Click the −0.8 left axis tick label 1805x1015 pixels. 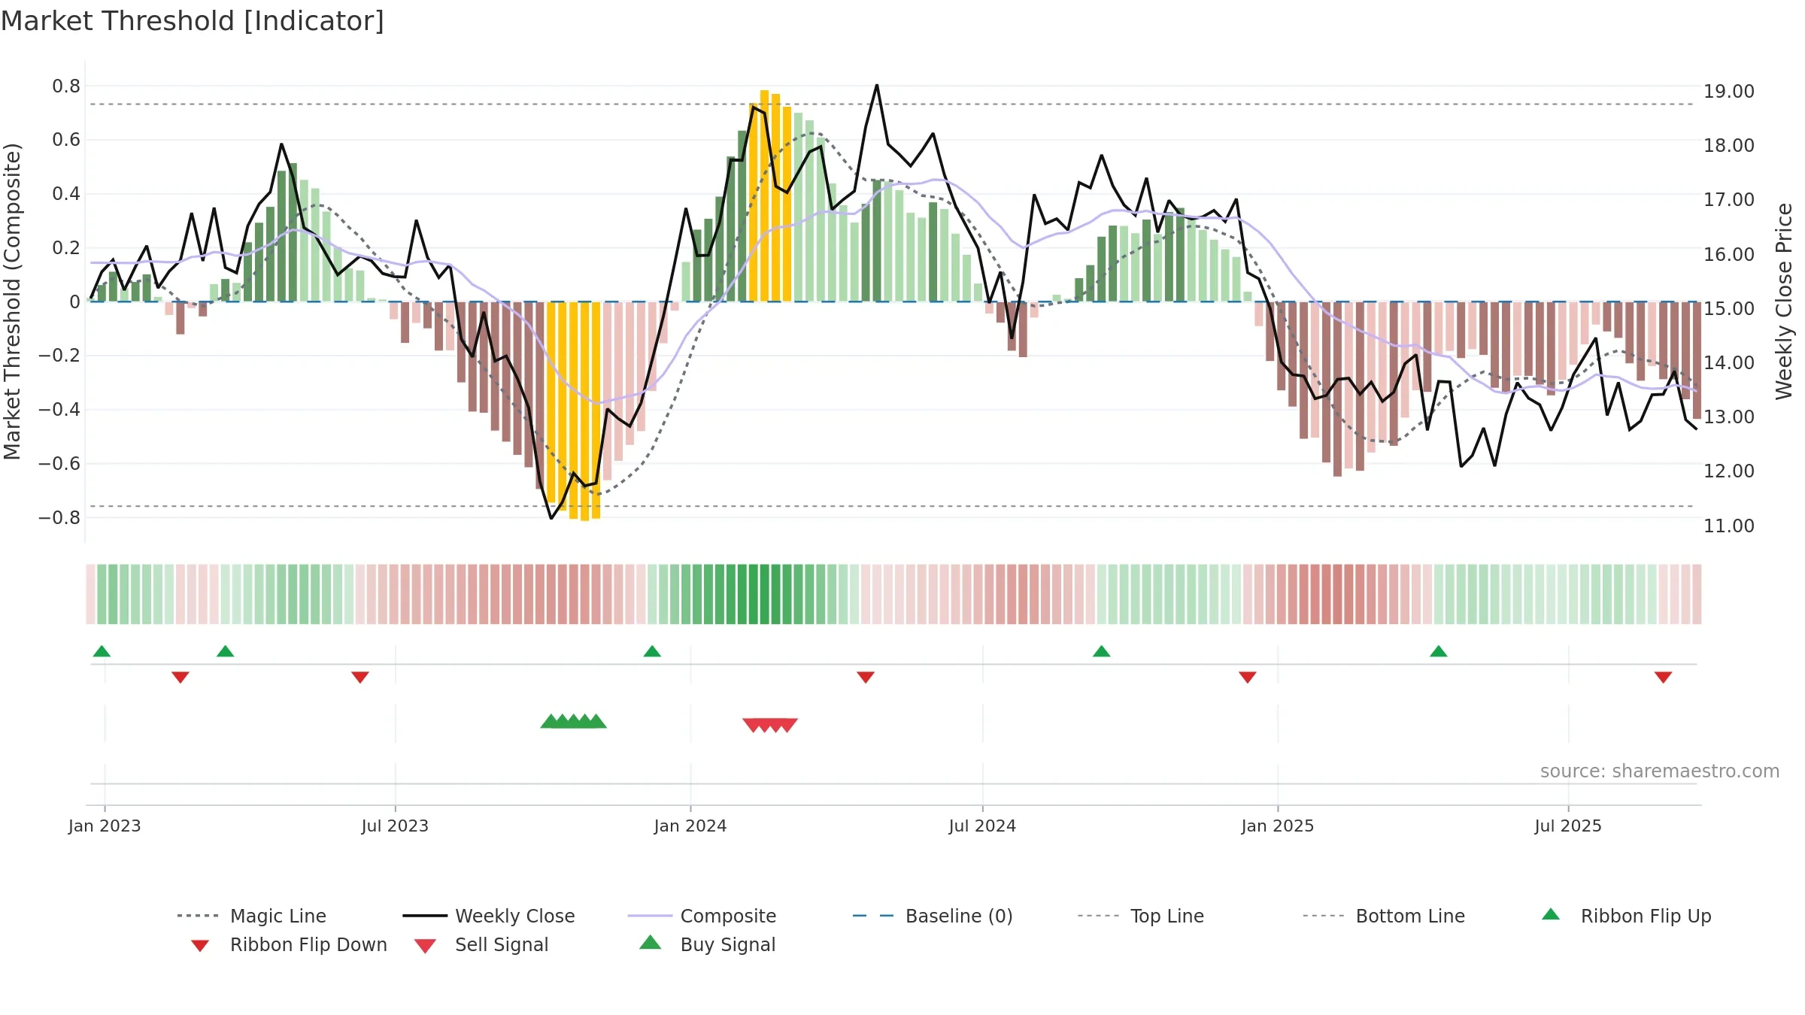pos(59,517)
